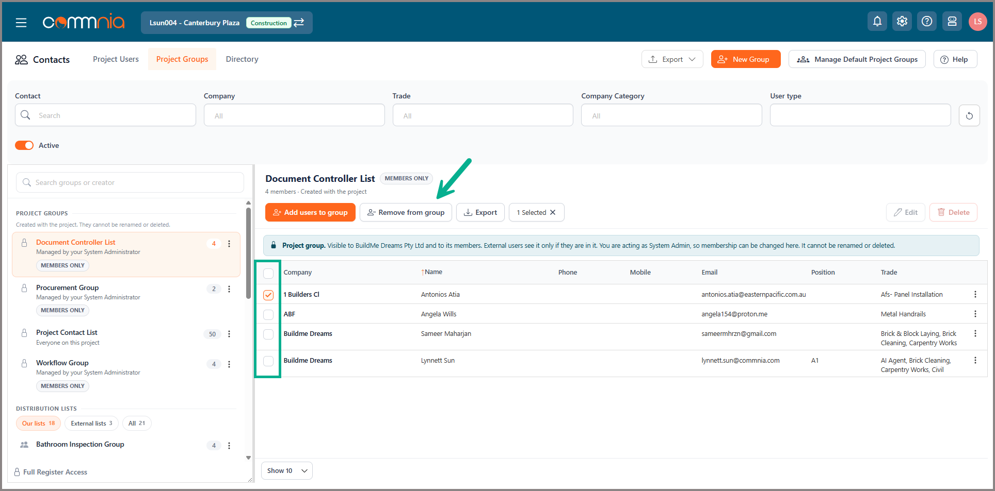Open the Lsun004 - Canterbury Plaza project selector
Image resolution: width=995 pixels, height=491 pixels.
pyautogui.click(x=227, y=23)
